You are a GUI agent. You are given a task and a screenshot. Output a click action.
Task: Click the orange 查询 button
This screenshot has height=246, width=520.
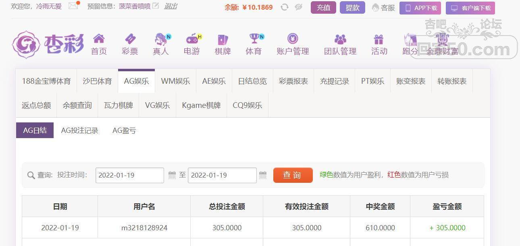click(293, 175)
